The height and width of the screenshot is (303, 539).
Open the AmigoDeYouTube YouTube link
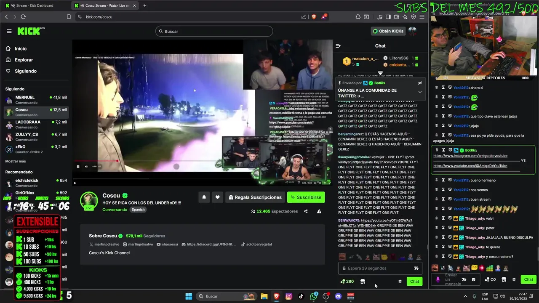[x=470, y=166]
